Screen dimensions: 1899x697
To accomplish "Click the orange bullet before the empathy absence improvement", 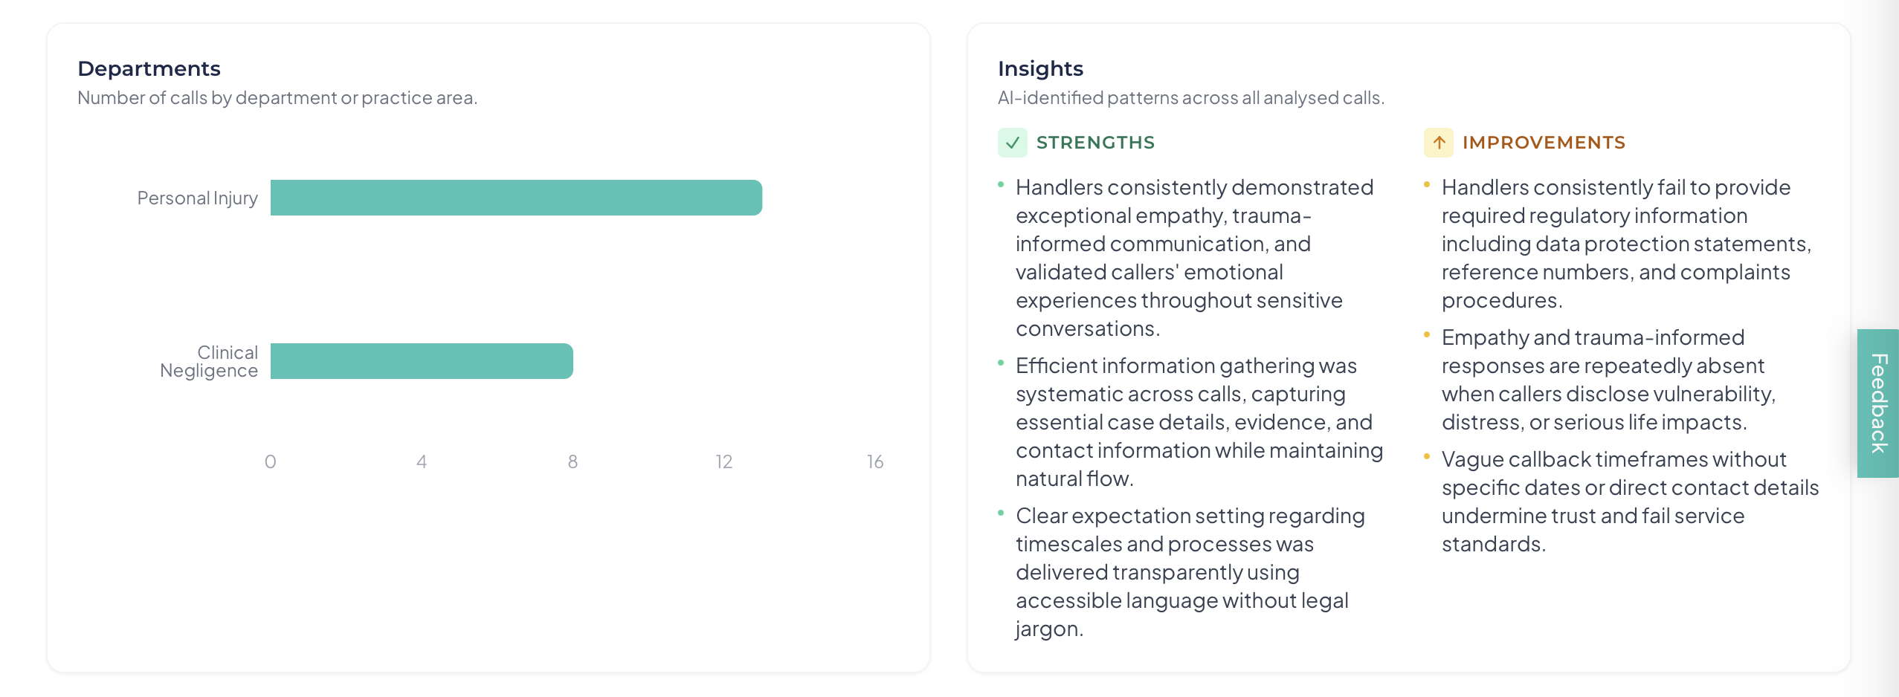I will click(x=1425, y=334).
